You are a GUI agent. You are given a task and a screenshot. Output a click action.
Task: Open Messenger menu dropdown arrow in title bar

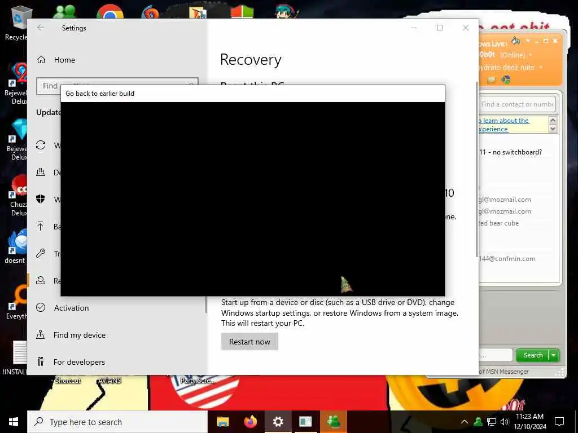coord(528,41)
